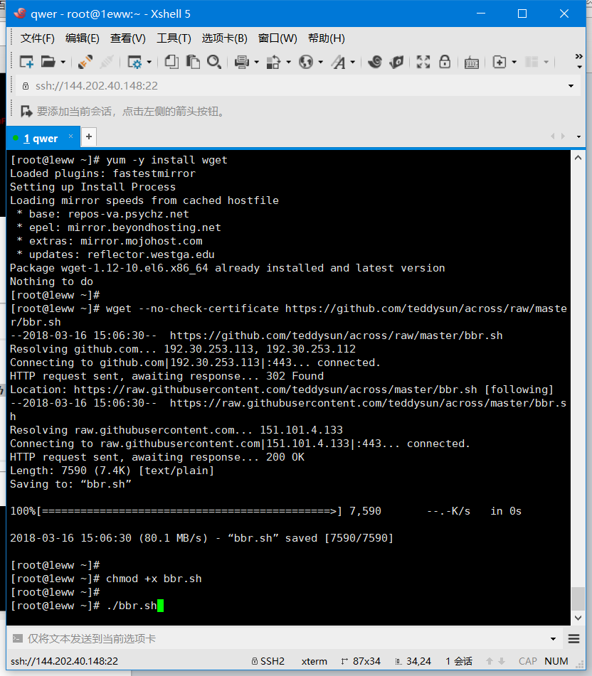Create a new session with toolbar icon
Screen dimensions: 592x676
27,62
